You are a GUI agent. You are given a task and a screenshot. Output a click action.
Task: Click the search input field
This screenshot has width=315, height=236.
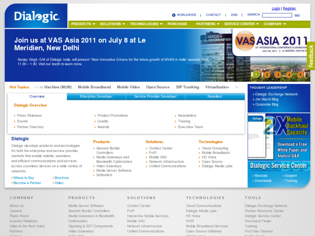click(x=277, y=15)
